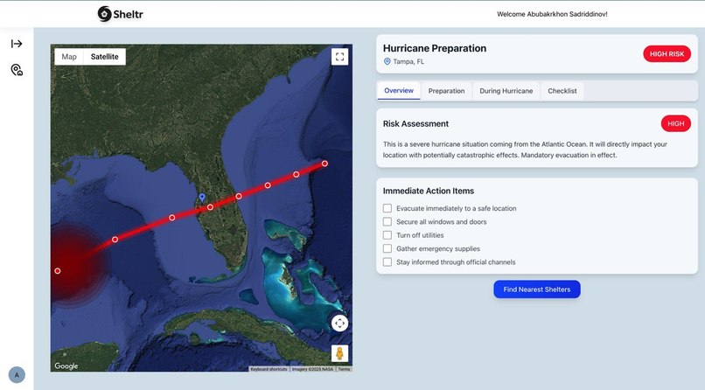Check Stay informed through official channels
This screenshot has width=705, height=390.
coord(387,262)
